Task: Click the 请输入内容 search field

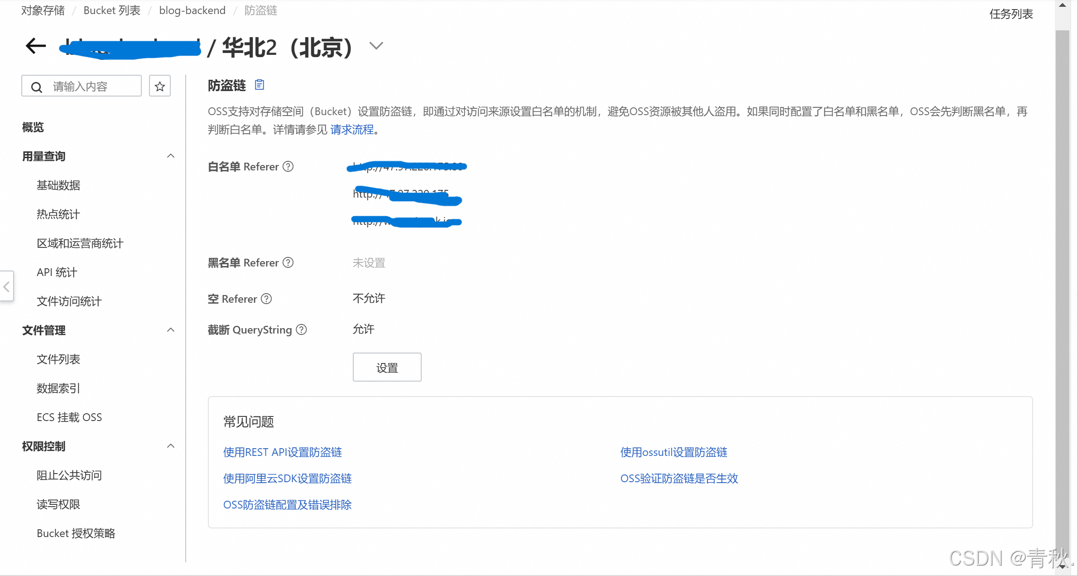Action: click(x=91, y=86)
